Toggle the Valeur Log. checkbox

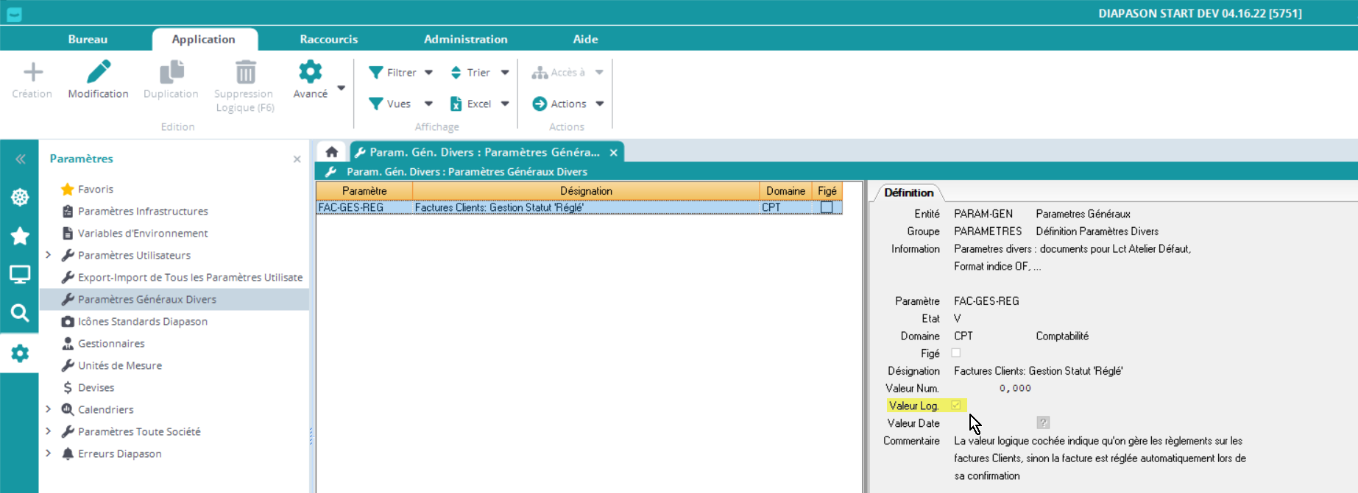(x=955, y=406)
